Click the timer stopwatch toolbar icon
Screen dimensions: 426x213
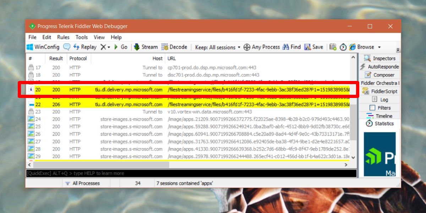point(343,47)
